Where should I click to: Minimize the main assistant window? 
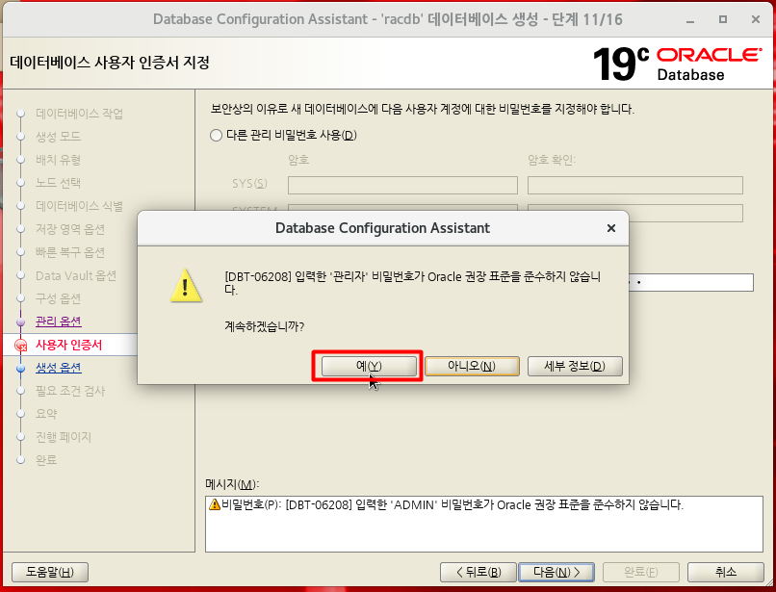click(690, 20)
